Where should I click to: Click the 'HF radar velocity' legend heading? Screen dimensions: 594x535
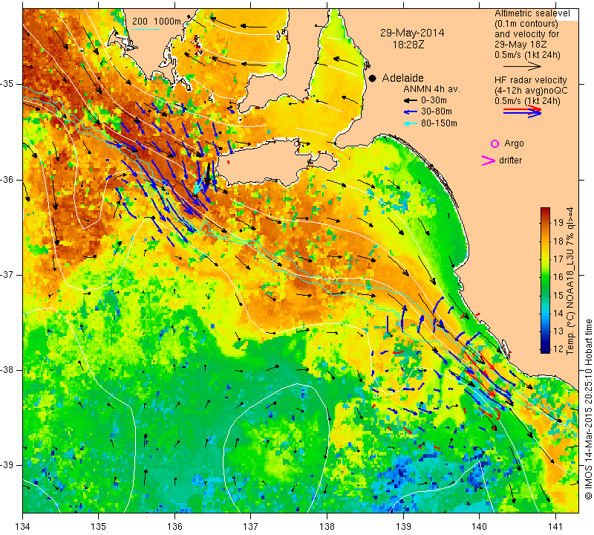coord(530,80)
